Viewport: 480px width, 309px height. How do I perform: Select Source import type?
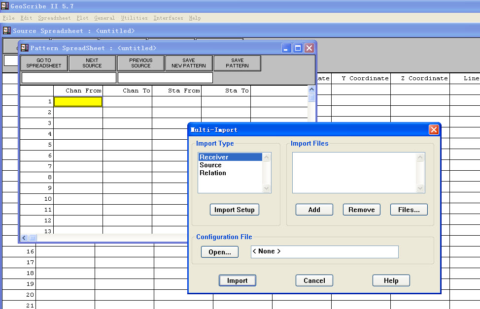[x=230, y=165]
